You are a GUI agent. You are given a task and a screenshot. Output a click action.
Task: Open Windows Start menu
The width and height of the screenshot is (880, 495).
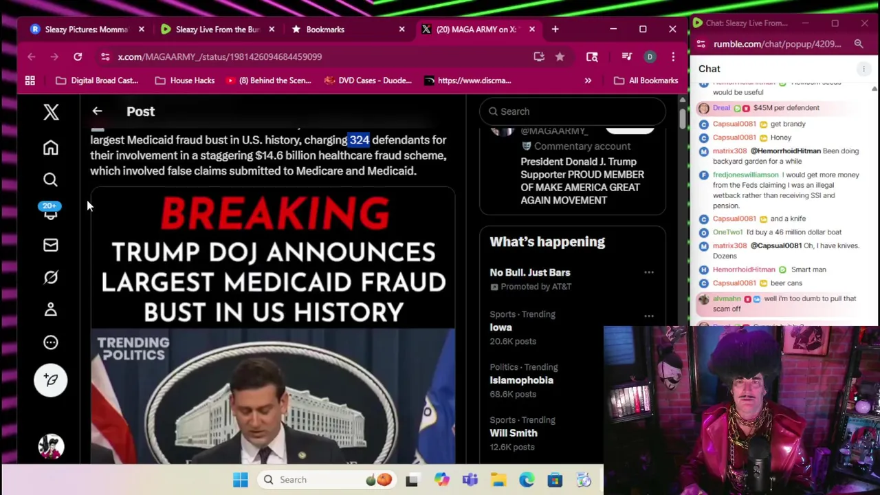(240, 480)
